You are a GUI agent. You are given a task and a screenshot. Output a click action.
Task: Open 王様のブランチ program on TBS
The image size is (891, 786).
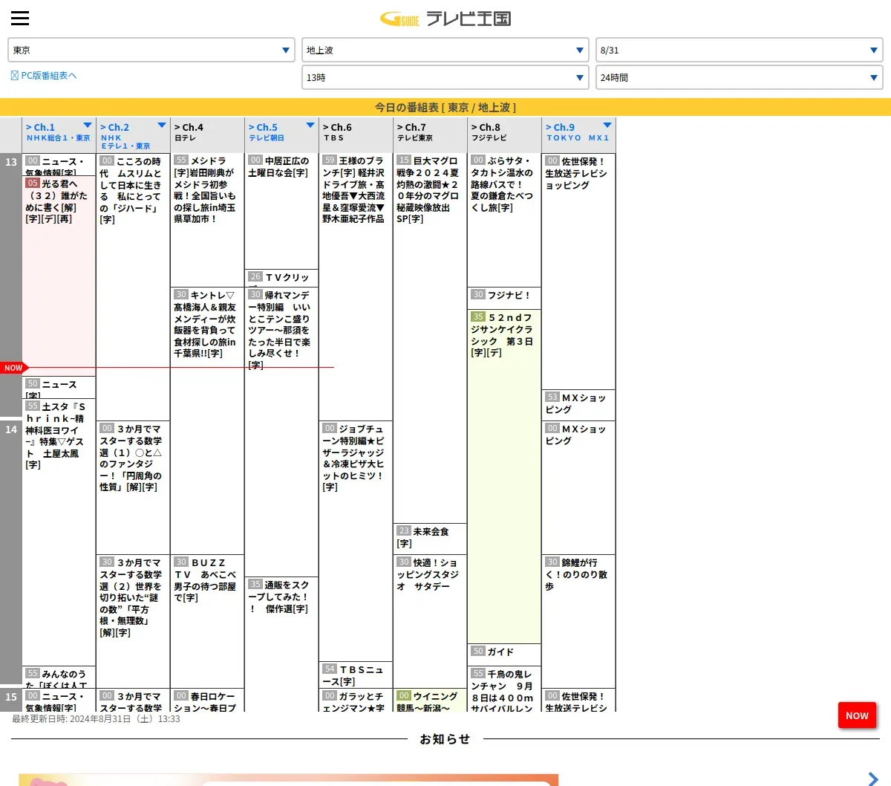click(356, 287)
